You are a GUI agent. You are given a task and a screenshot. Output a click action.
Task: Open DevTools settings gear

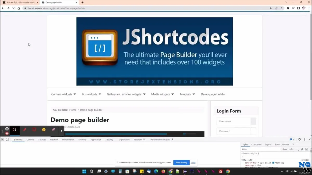coord(299,139)
